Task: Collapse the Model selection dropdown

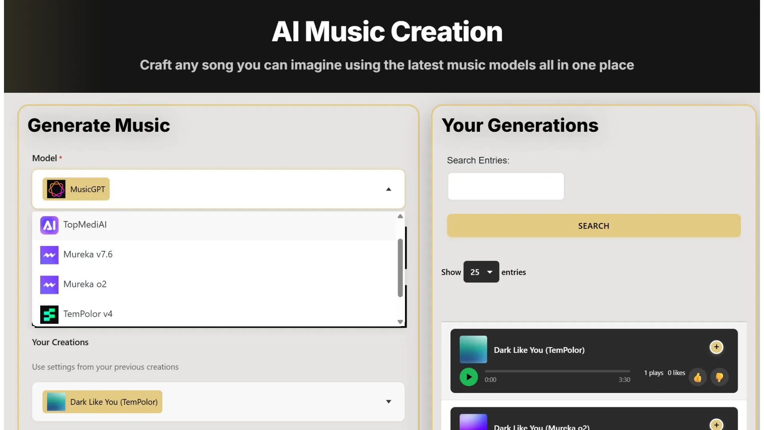Action: click(x=389, y=189)
